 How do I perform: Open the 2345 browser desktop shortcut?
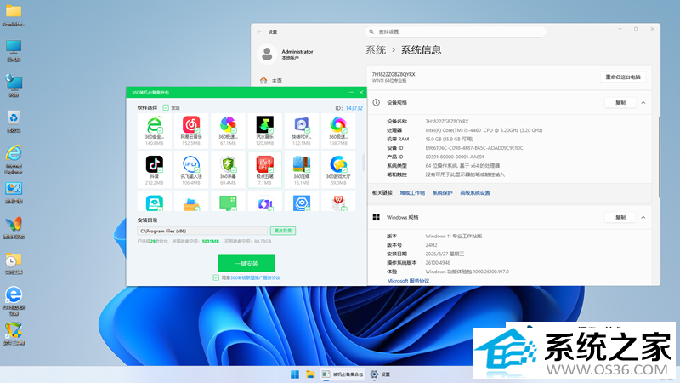14,294
